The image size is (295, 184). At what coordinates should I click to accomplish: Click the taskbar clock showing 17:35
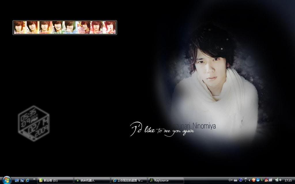[x=288, y=180]
